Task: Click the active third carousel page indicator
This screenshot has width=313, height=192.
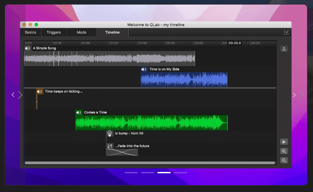Action: coord(164,173)
